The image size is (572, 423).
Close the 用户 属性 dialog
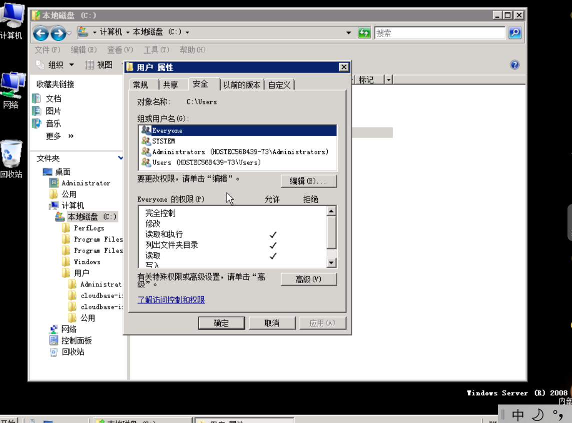[x=343, y=67]
